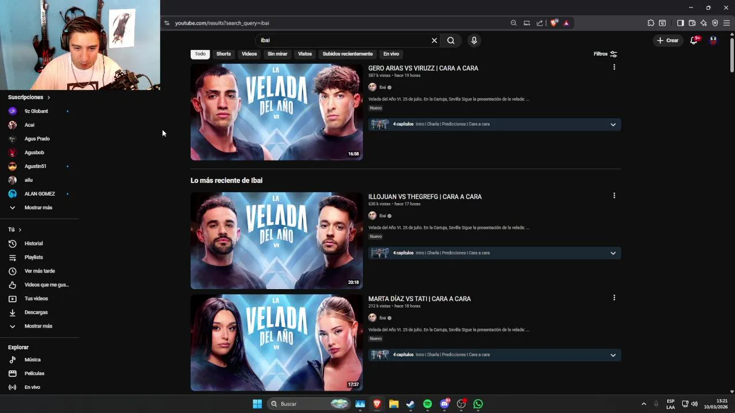This screenshot has width=735, height=413.
Task: Open the account avatar menu
Action: [x=713, y=40]
